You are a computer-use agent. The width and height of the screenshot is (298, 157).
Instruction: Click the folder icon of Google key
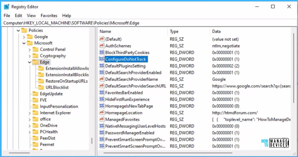tap(30, 37)
